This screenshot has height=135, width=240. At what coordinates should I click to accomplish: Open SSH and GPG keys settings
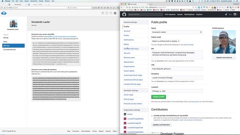(x=131, y=49)
